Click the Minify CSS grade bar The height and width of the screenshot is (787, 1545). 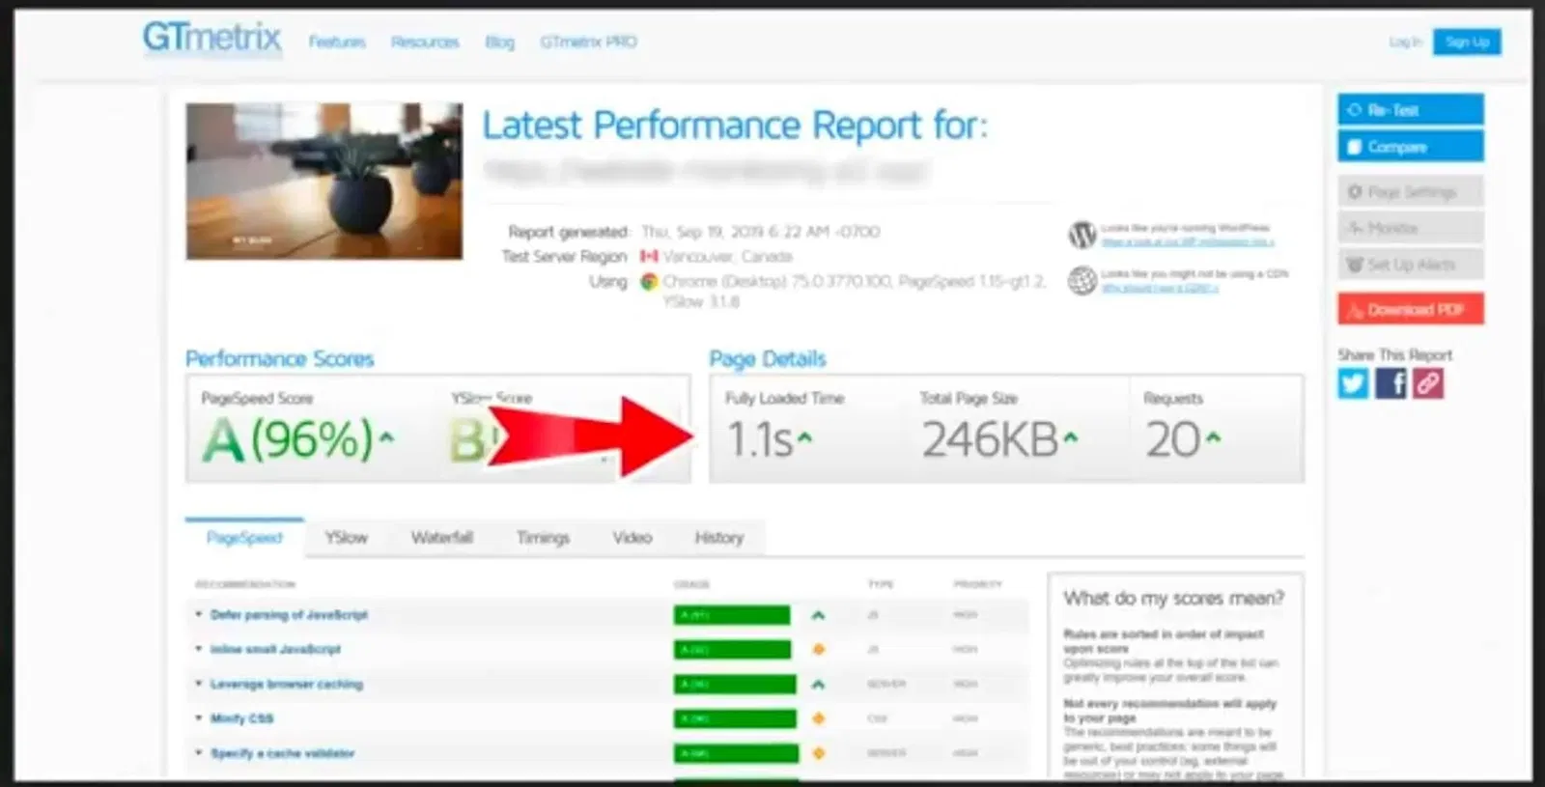tap(735, 719)
